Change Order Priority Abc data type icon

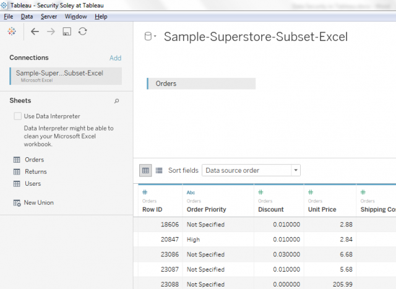(x=191, y=192)
